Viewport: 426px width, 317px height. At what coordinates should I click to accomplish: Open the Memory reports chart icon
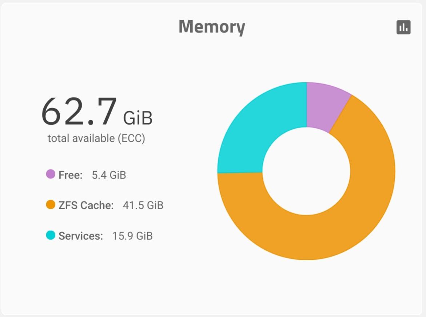(x=403, y=27)
